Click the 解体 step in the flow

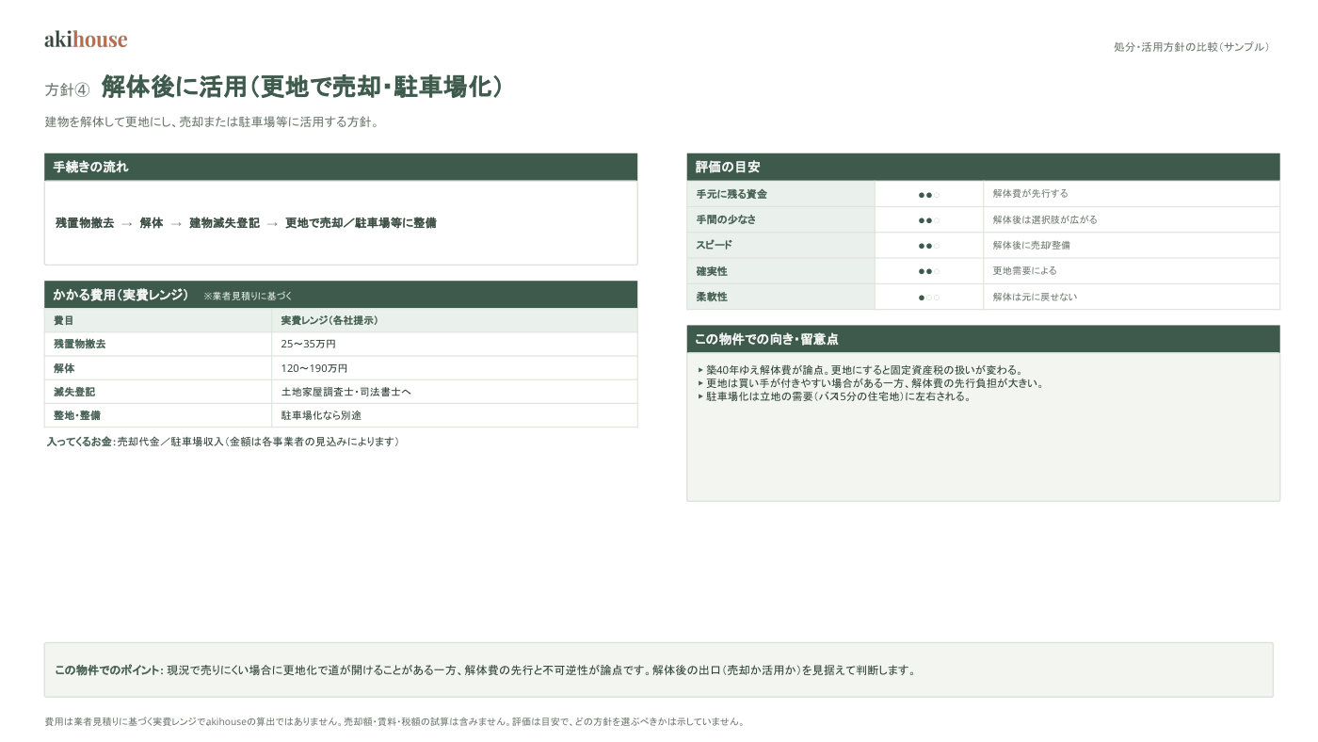point(152,223)
